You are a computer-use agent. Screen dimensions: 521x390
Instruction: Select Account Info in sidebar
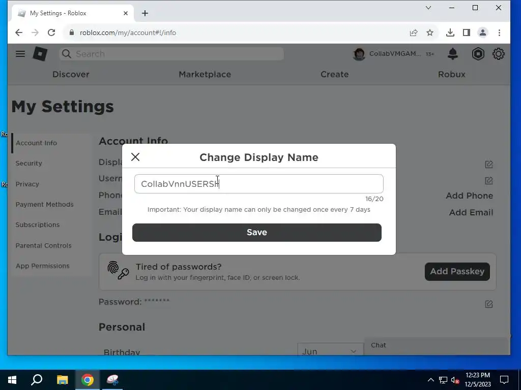click(x=36, y=143)
